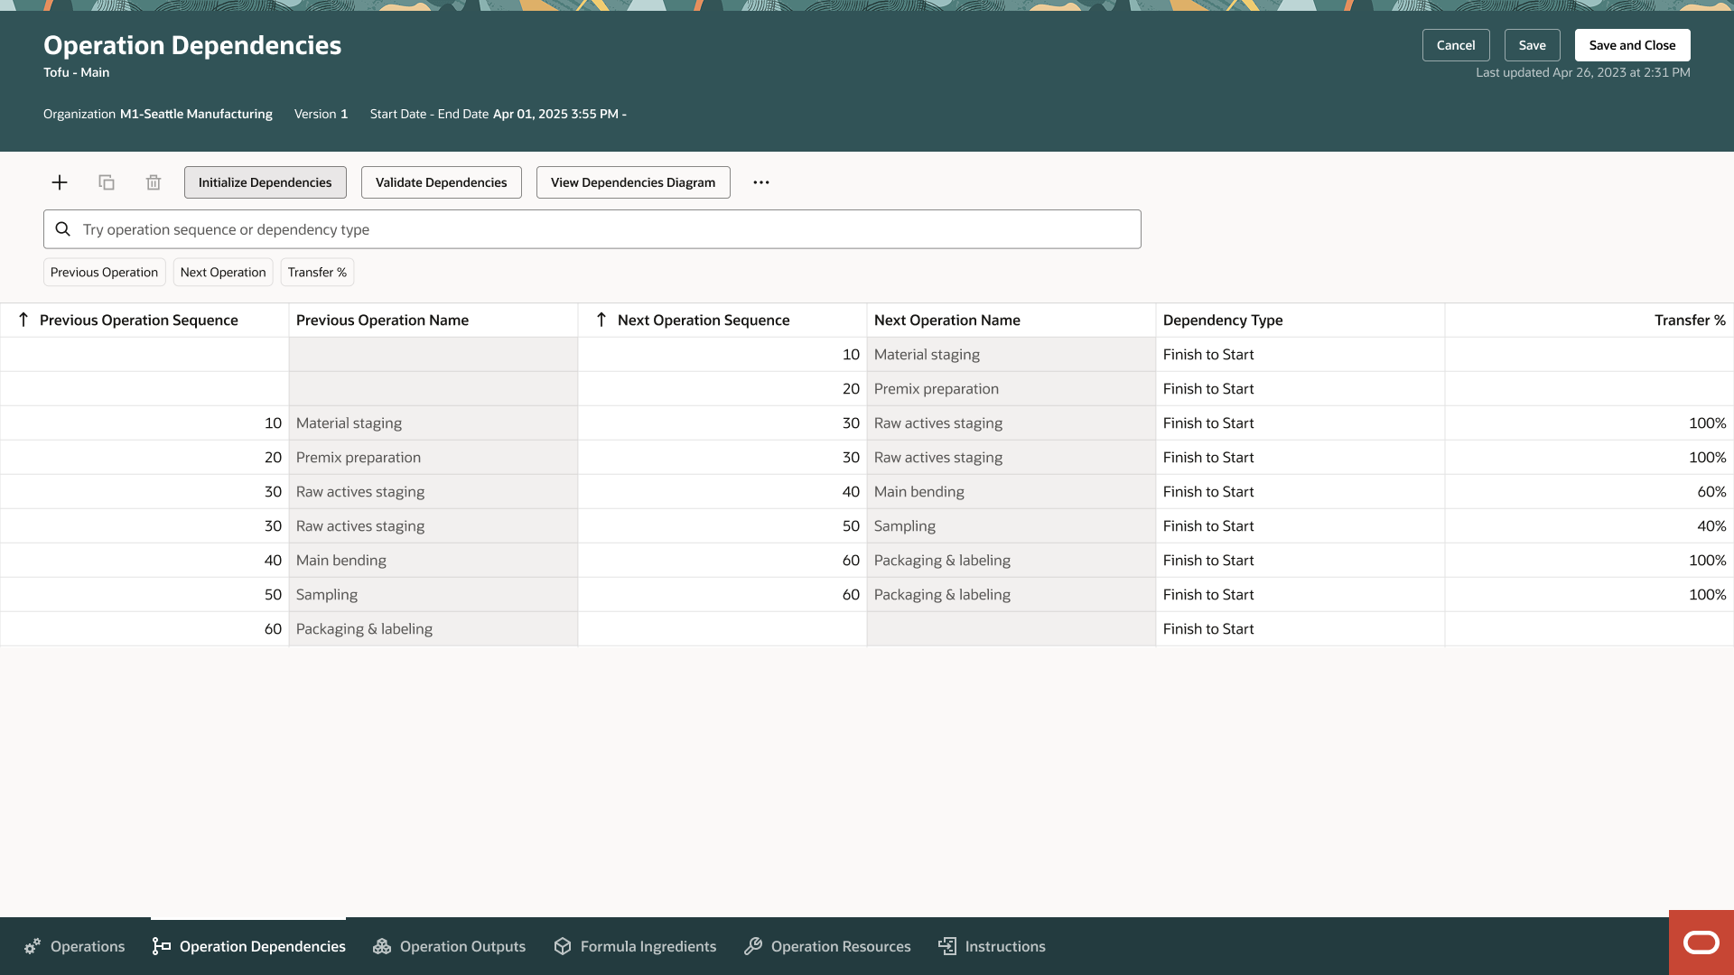Click previous sequence 50 Sampling row cell
The image size is (1734, 975).
[x=144, y=595]
